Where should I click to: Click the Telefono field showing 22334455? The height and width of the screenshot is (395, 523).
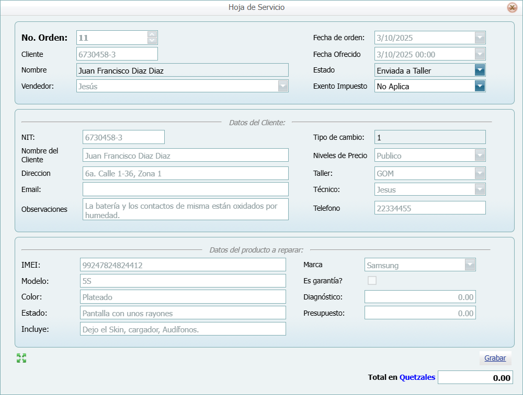click(430, 207)
